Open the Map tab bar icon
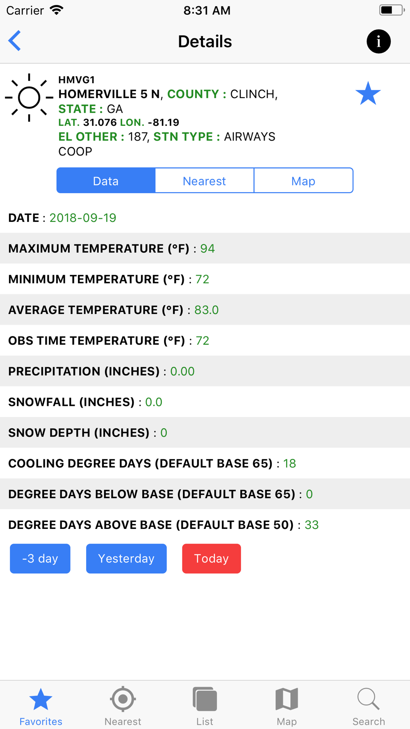Viewport: 410px width, 729px height. (287, 699)
